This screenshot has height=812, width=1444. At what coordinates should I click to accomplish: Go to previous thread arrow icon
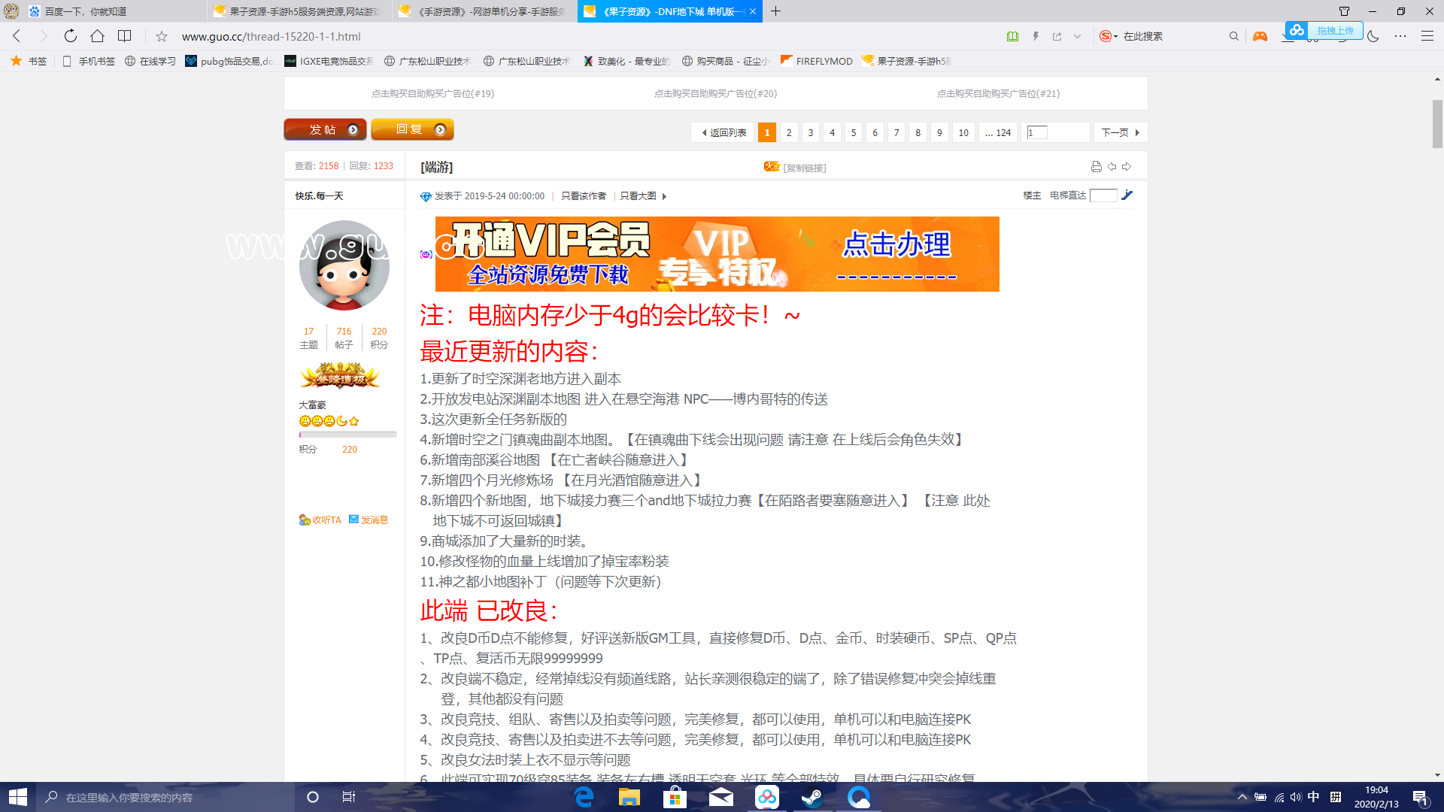coord(1112,167)
